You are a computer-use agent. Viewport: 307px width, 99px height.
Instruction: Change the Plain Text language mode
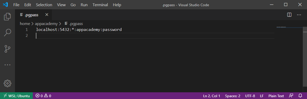(276, 96)
